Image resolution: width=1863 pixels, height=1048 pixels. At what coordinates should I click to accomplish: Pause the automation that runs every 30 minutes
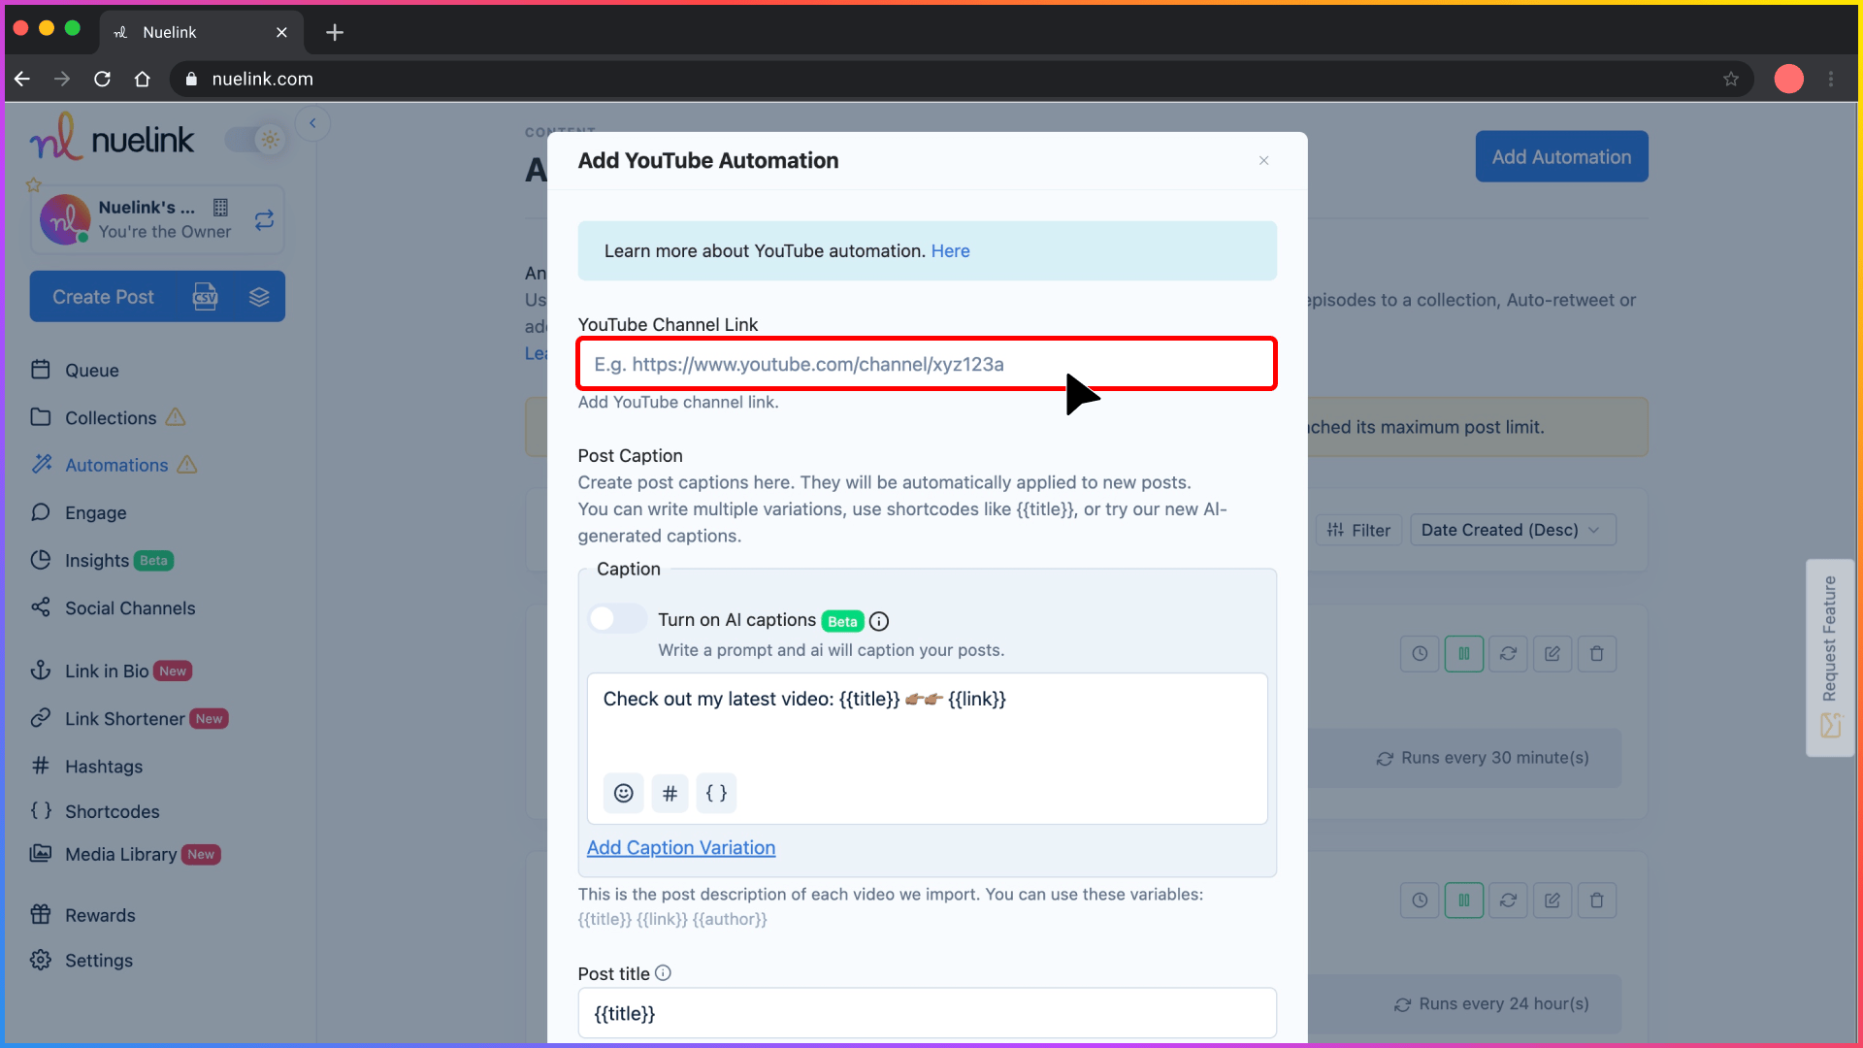pos(1464,654)
